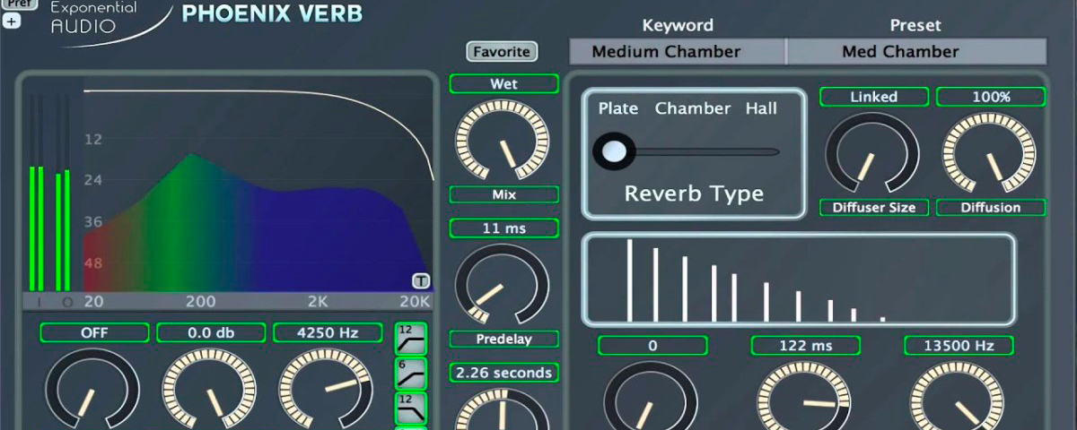Click the O output meter label
The height and width of the screenshot is (430, 1077).
(x=67, y=302)
